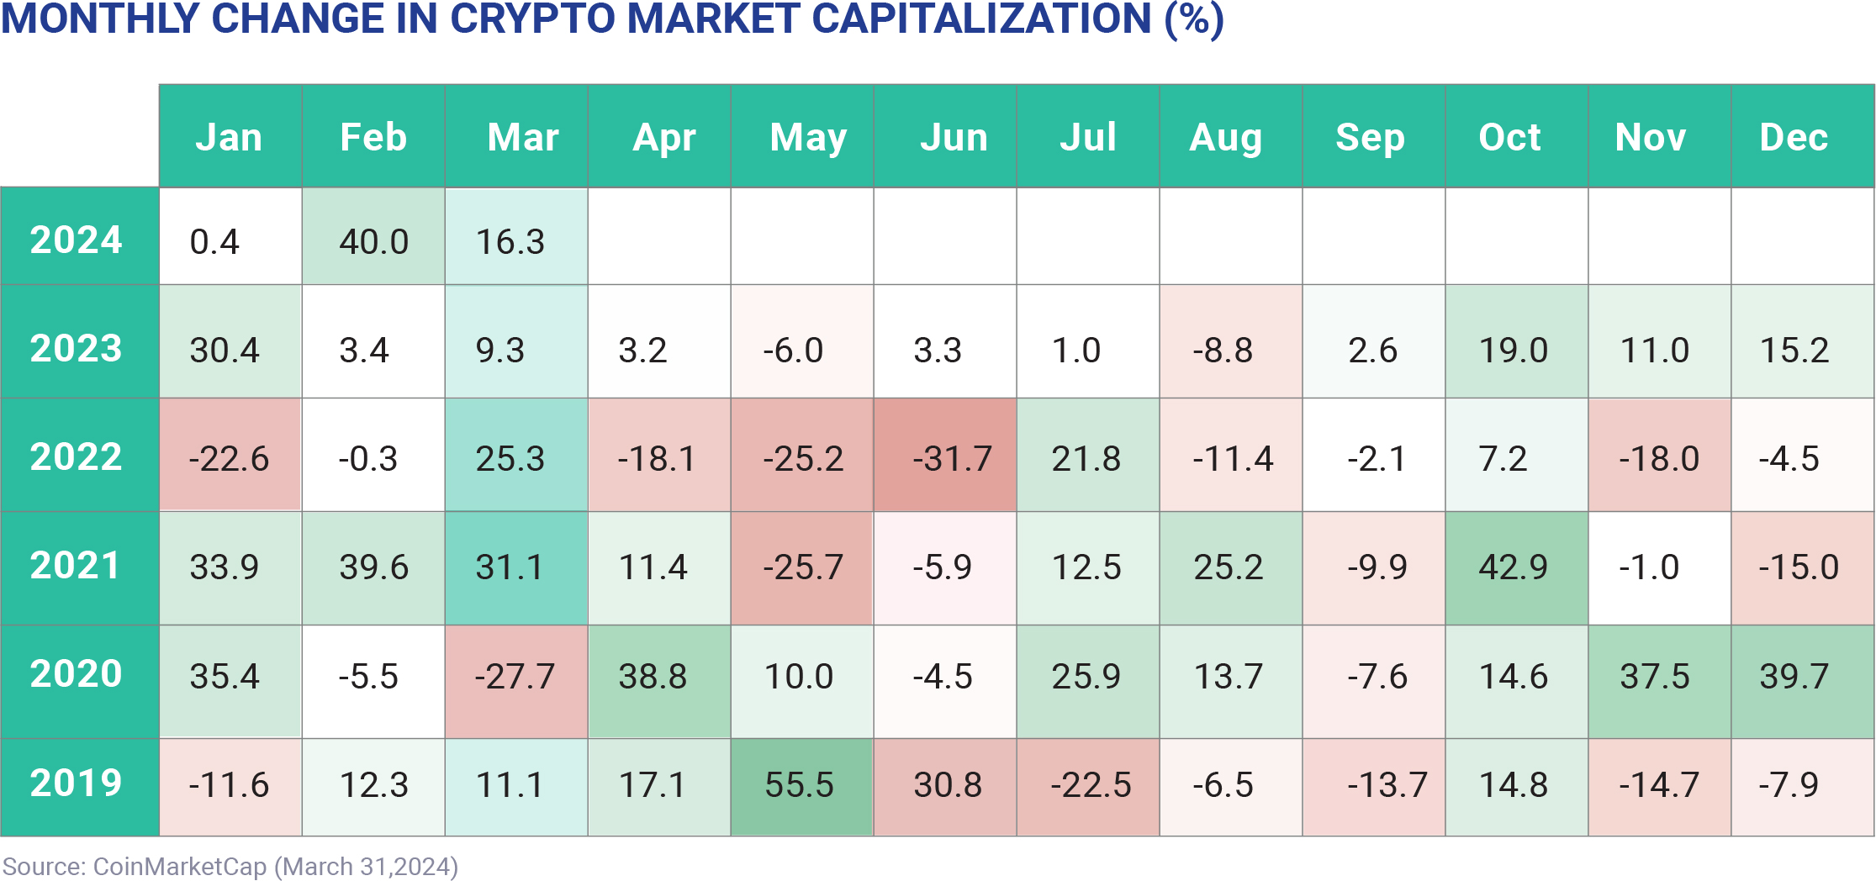Screen dimensions: 1876x881
Task: Click the -27.7 cell for Mar 2020
Action: click(515, 677)
